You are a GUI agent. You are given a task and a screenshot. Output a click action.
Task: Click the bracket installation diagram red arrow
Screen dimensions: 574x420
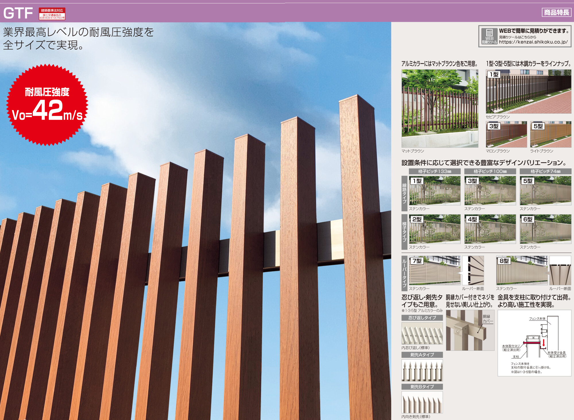543,343
